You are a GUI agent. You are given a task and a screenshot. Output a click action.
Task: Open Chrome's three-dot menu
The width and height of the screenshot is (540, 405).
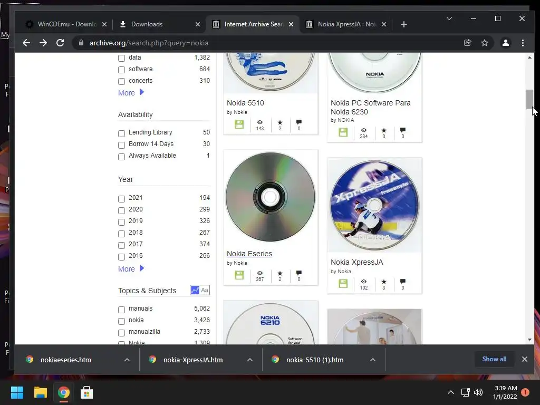(523, 43)
